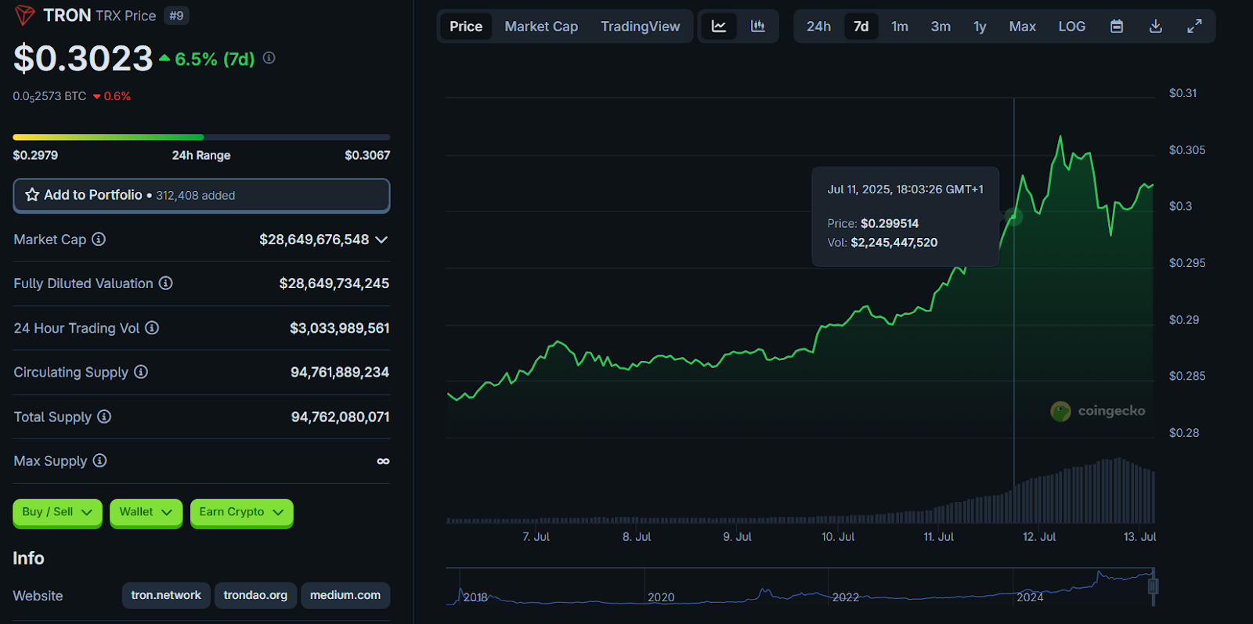Open the Buy / Sell dropdown
Image resolution: width=1253 pixels, height=624 pixels.
click(x=57, y=512)
